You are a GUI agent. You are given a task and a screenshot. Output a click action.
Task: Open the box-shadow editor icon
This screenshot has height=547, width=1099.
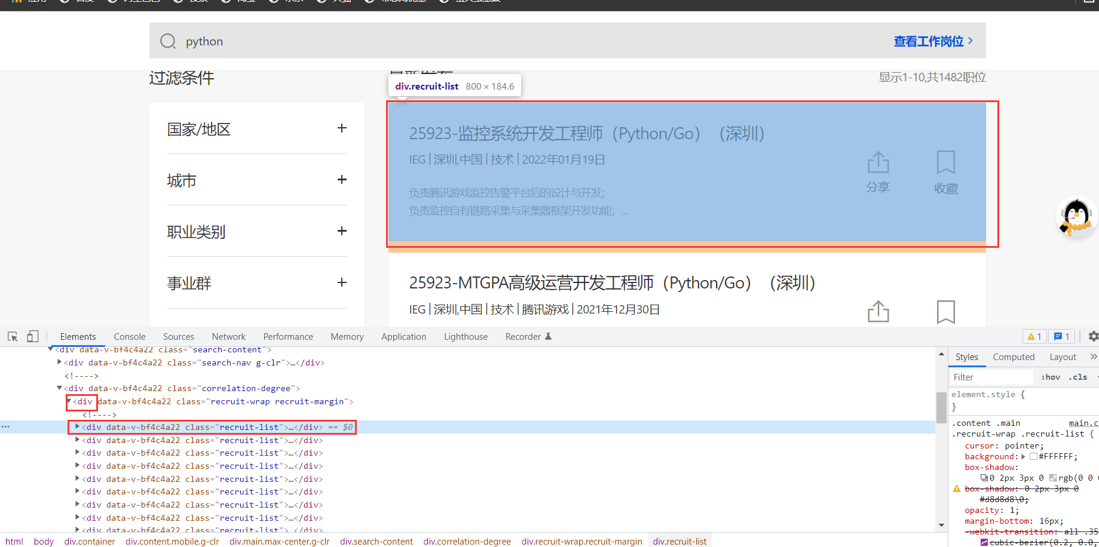click(984, 478)
